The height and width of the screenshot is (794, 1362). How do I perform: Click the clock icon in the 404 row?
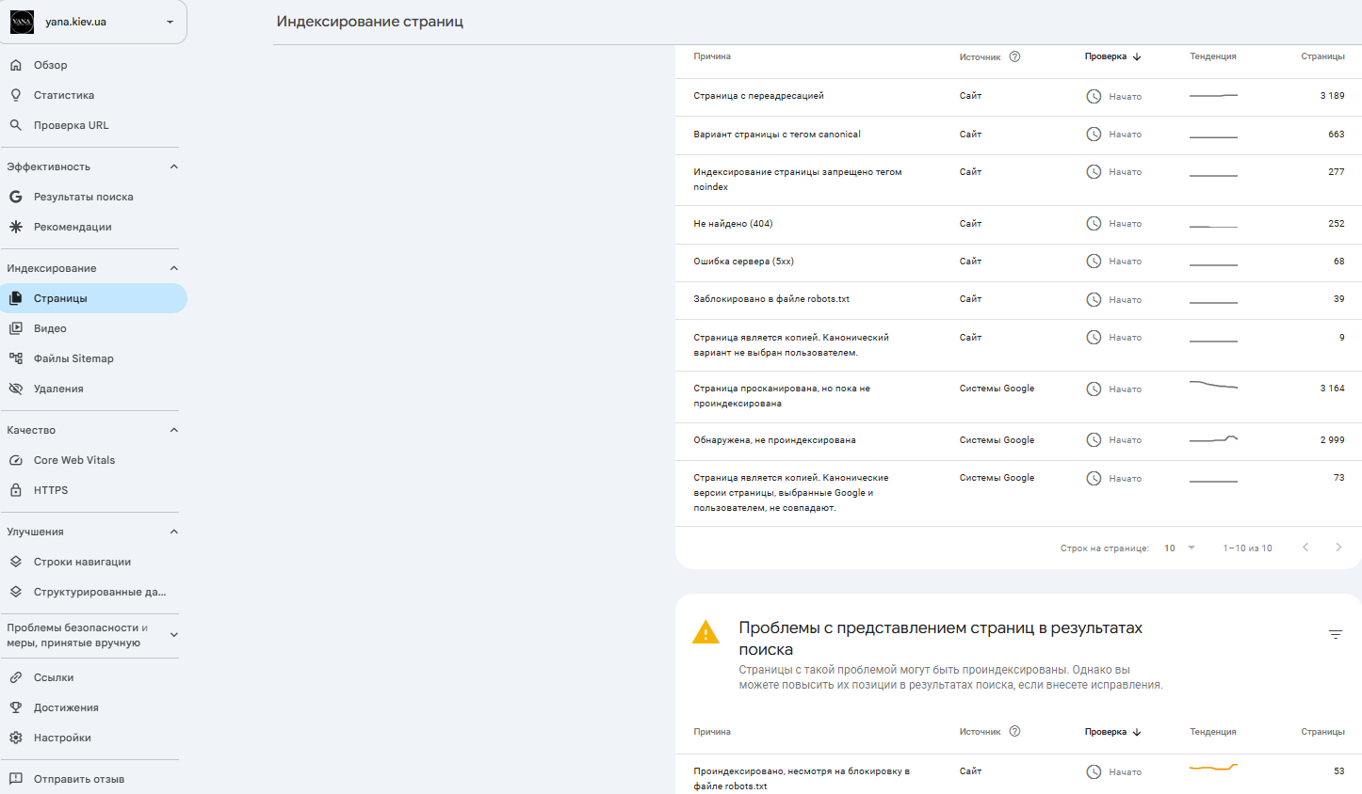point(1094,224)
